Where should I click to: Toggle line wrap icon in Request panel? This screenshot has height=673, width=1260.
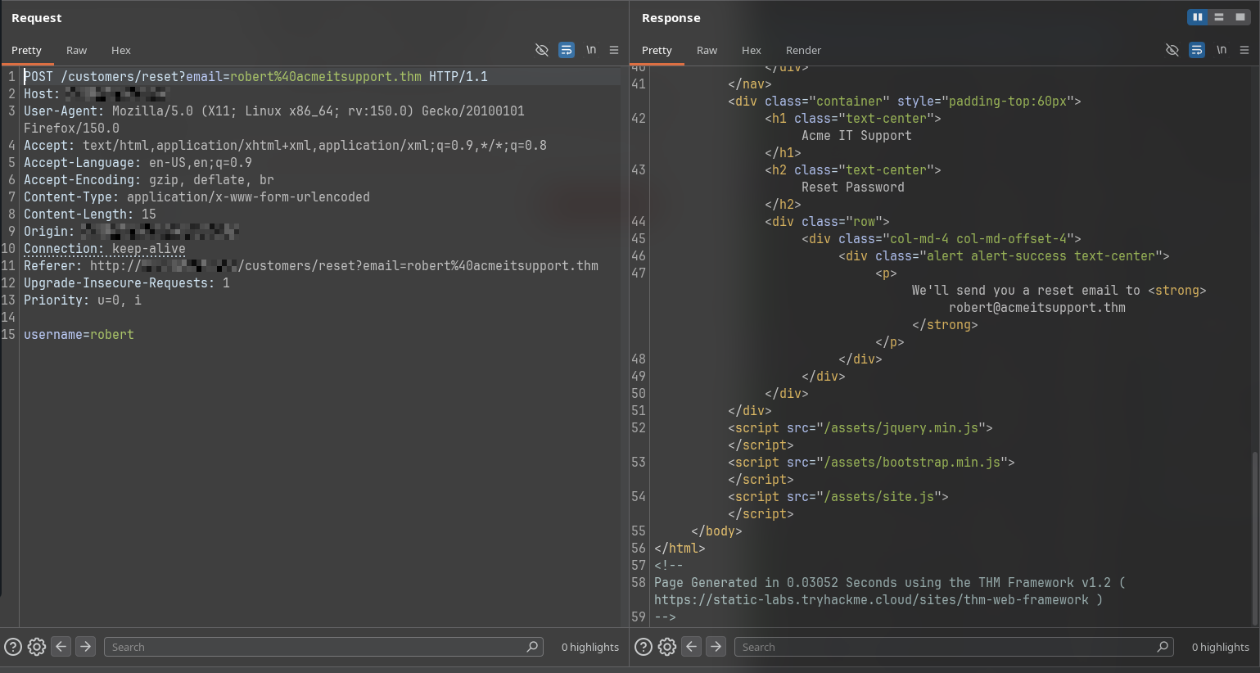[567, 50]
